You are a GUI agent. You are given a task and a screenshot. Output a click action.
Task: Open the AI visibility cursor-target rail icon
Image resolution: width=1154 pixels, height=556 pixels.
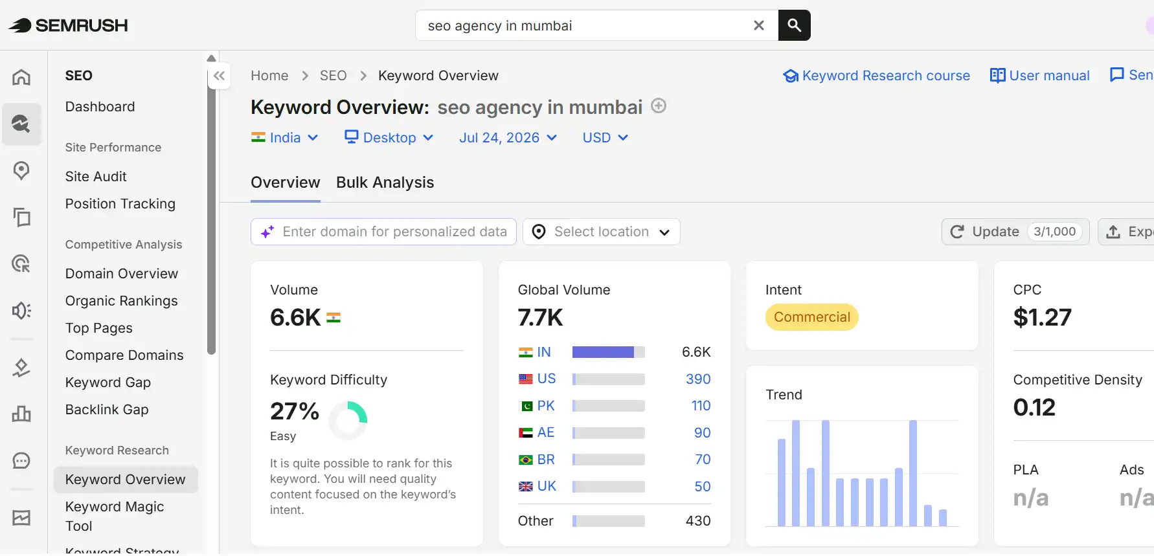[21, 264]
